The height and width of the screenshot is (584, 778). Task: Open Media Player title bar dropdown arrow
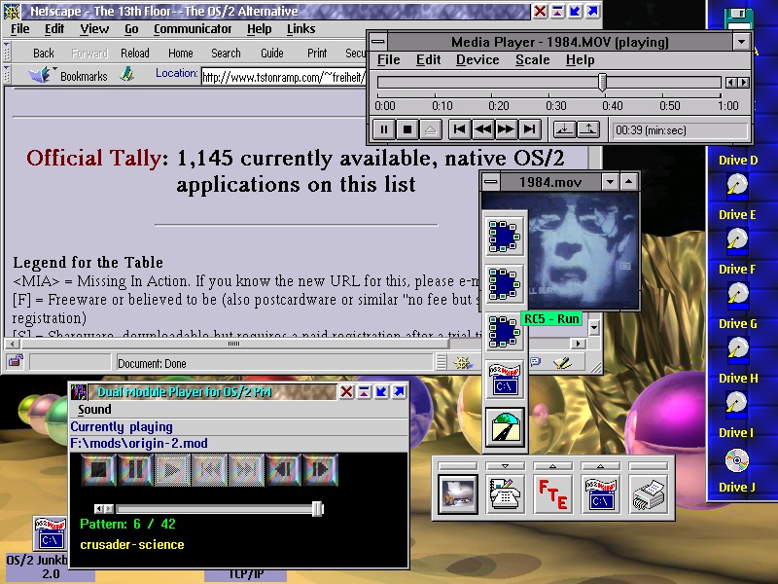pos(742,42)
